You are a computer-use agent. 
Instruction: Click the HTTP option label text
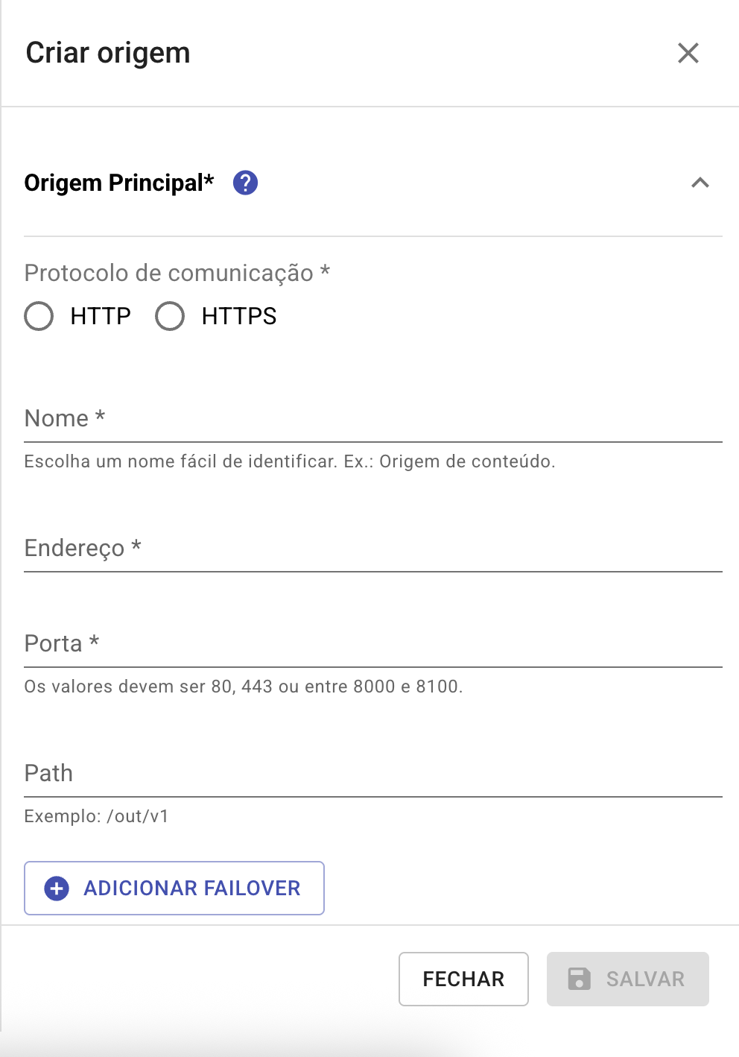[x=101, y=316]
